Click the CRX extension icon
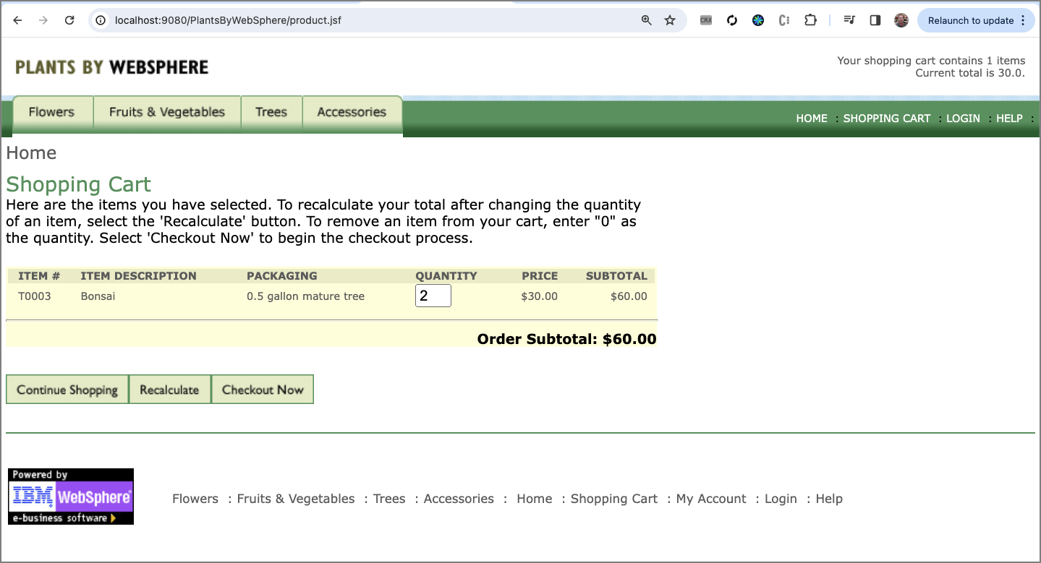 click(x=706, y=20)
